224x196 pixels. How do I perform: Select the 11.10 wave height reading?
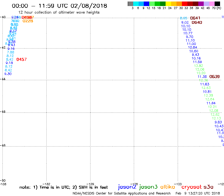click(x=190, y=40)
